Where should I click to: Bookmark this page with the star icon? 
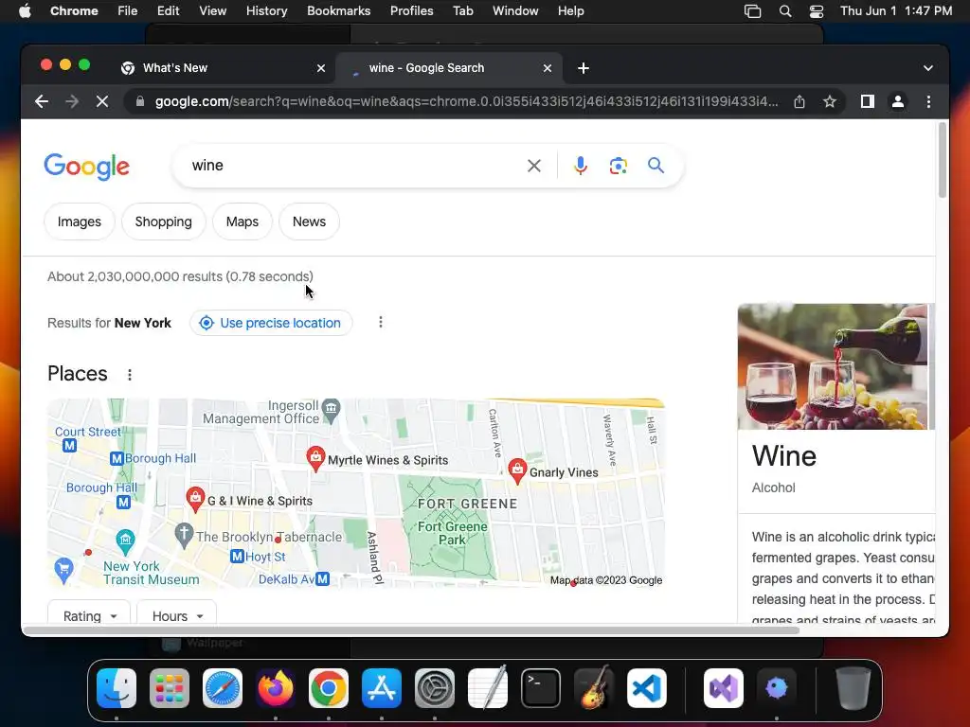[830, 101]
